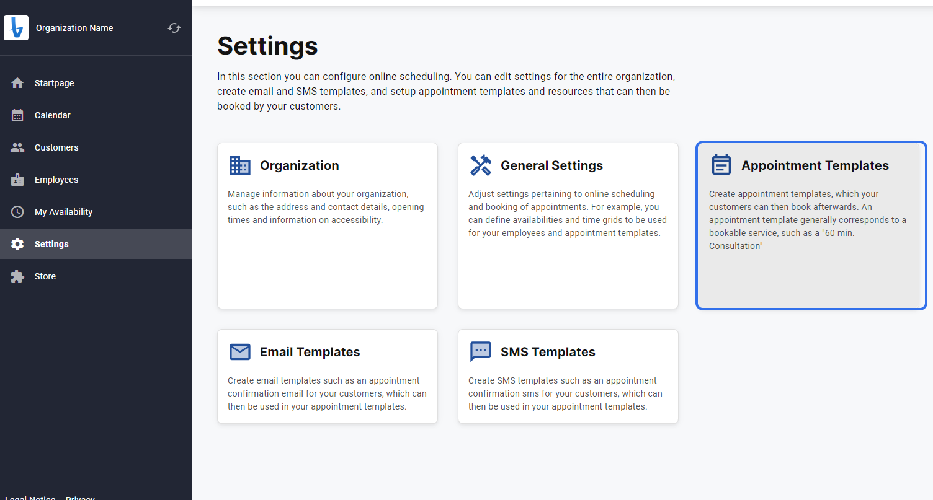Click the Organization Name label
Viewport: 933px width, 500px height.
click(74, 28)
